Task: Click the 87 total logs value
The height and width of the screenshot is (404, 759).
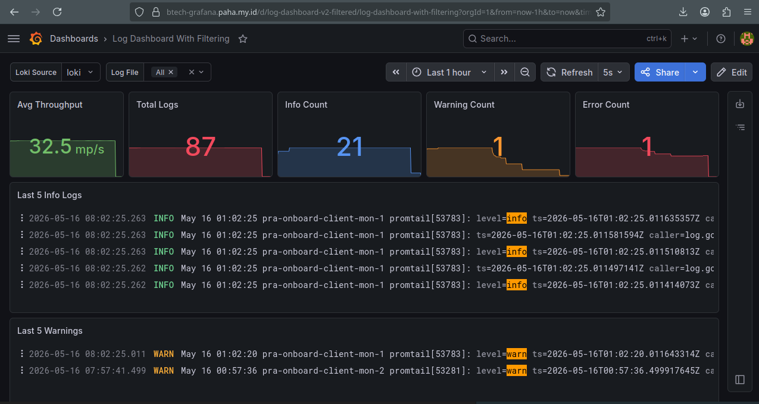Action: (x=201, y=147)
